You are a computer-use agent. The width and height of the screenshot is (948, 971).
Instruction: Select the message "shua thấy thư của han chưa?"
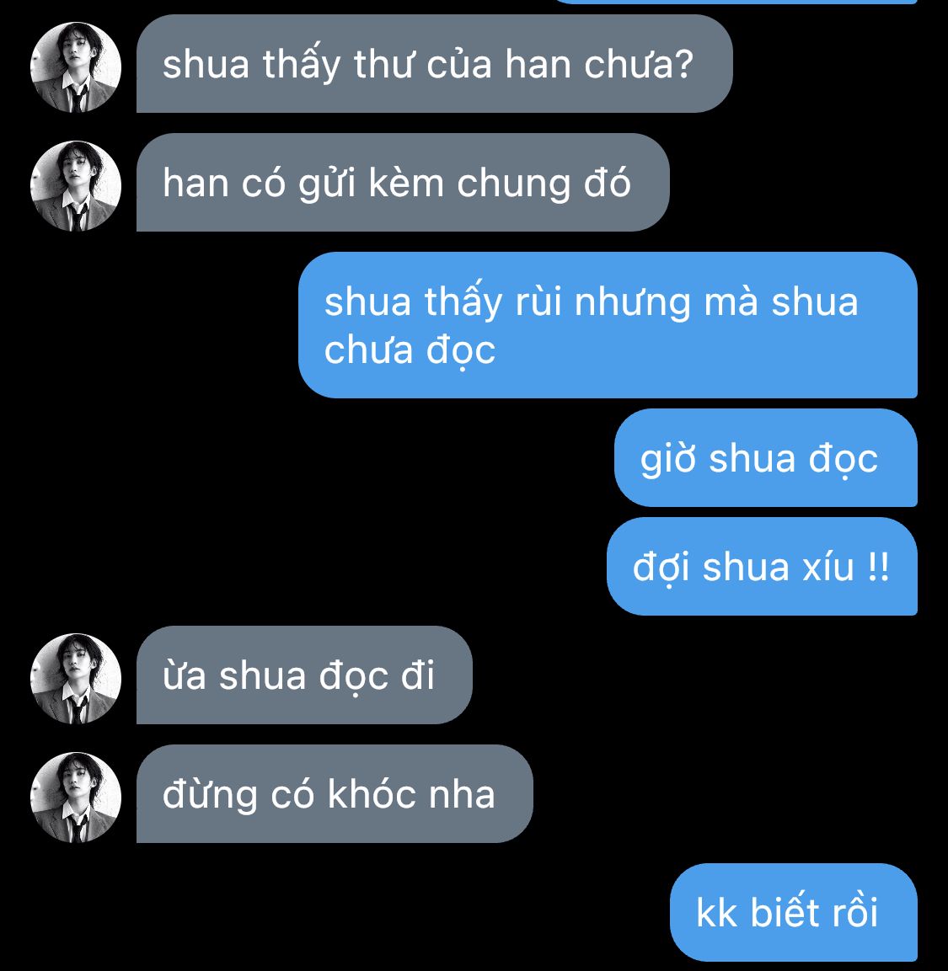tap(434, 64)
